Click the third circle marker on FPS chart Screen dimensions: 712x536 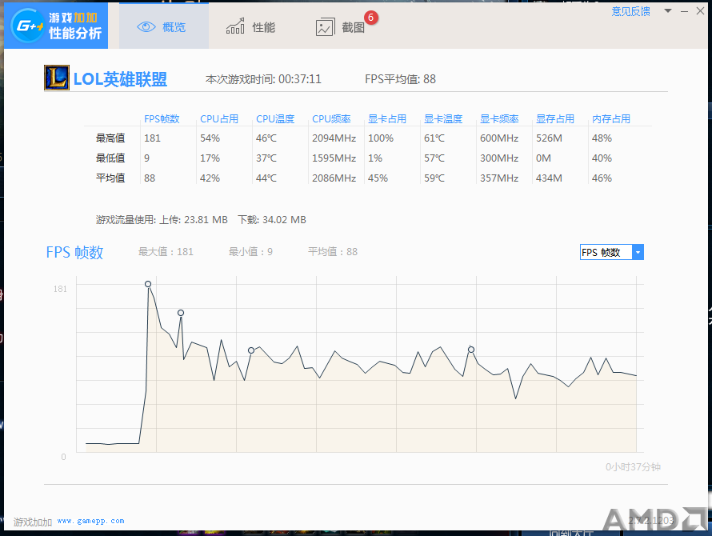pyautogui.click(x=251, y=350)
